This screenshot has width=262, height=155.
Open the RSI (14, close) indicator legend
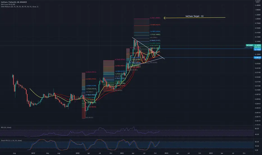point(6,127)
